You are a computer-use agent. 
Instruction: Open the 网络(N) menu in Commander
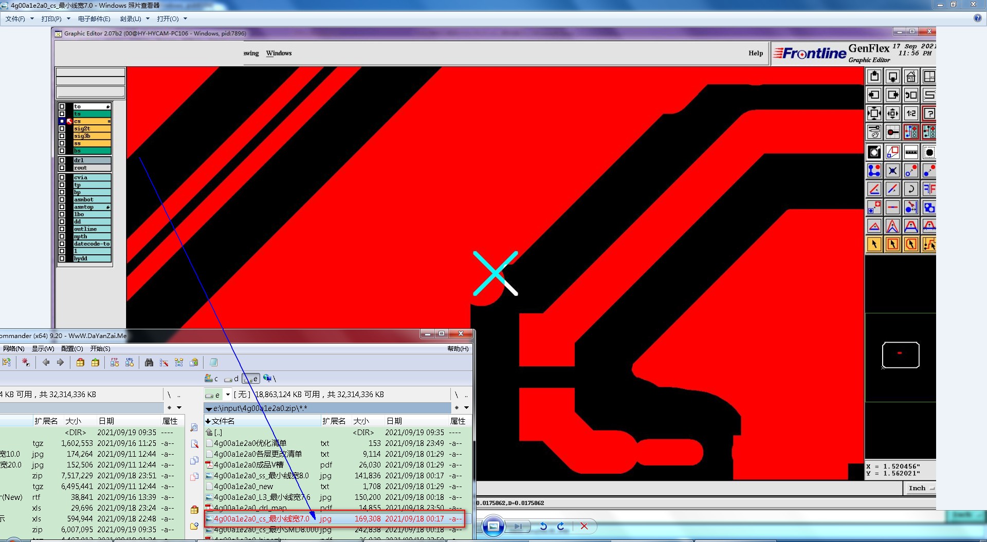(x=14, y=349)
